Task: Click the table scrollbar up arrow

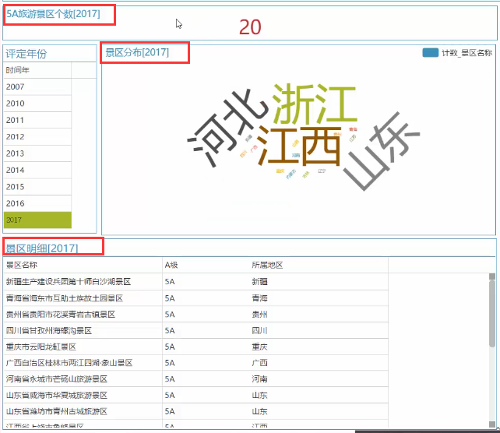Action: pyautogui.click(x=492, y=276)
